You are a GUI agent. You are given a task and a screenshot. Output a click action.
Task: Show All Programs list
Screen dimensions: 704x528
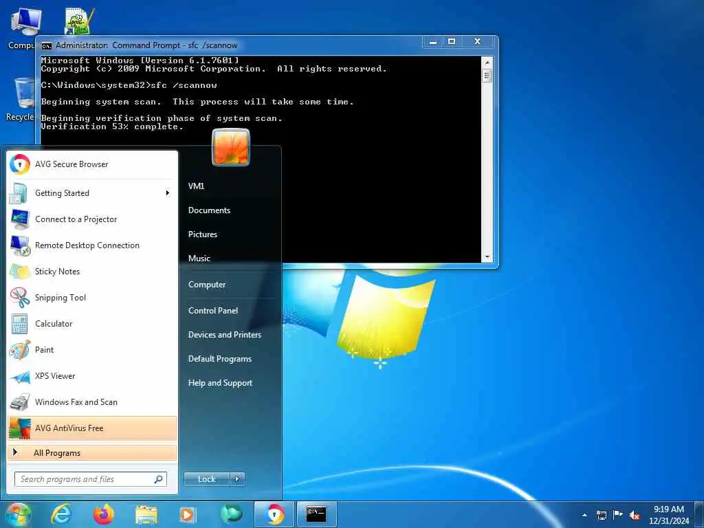click(92, 452)
